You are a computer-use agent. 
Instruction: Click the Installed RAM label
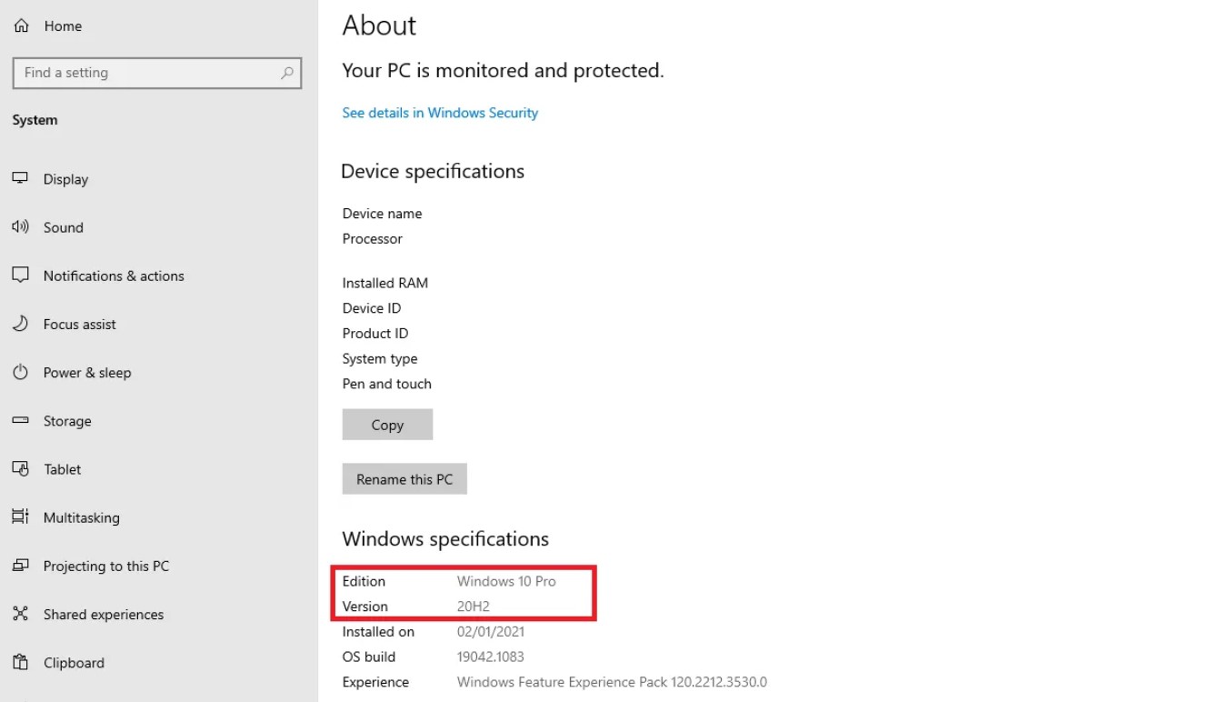(384, 283)
